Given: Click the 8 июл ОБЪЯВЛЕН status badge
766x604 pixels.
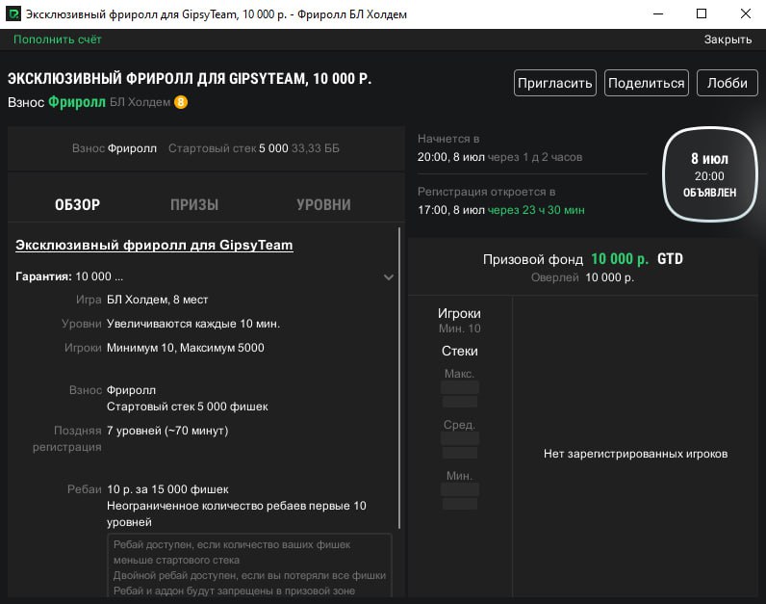Looking at the screenshot, I should tap(709, 174).
